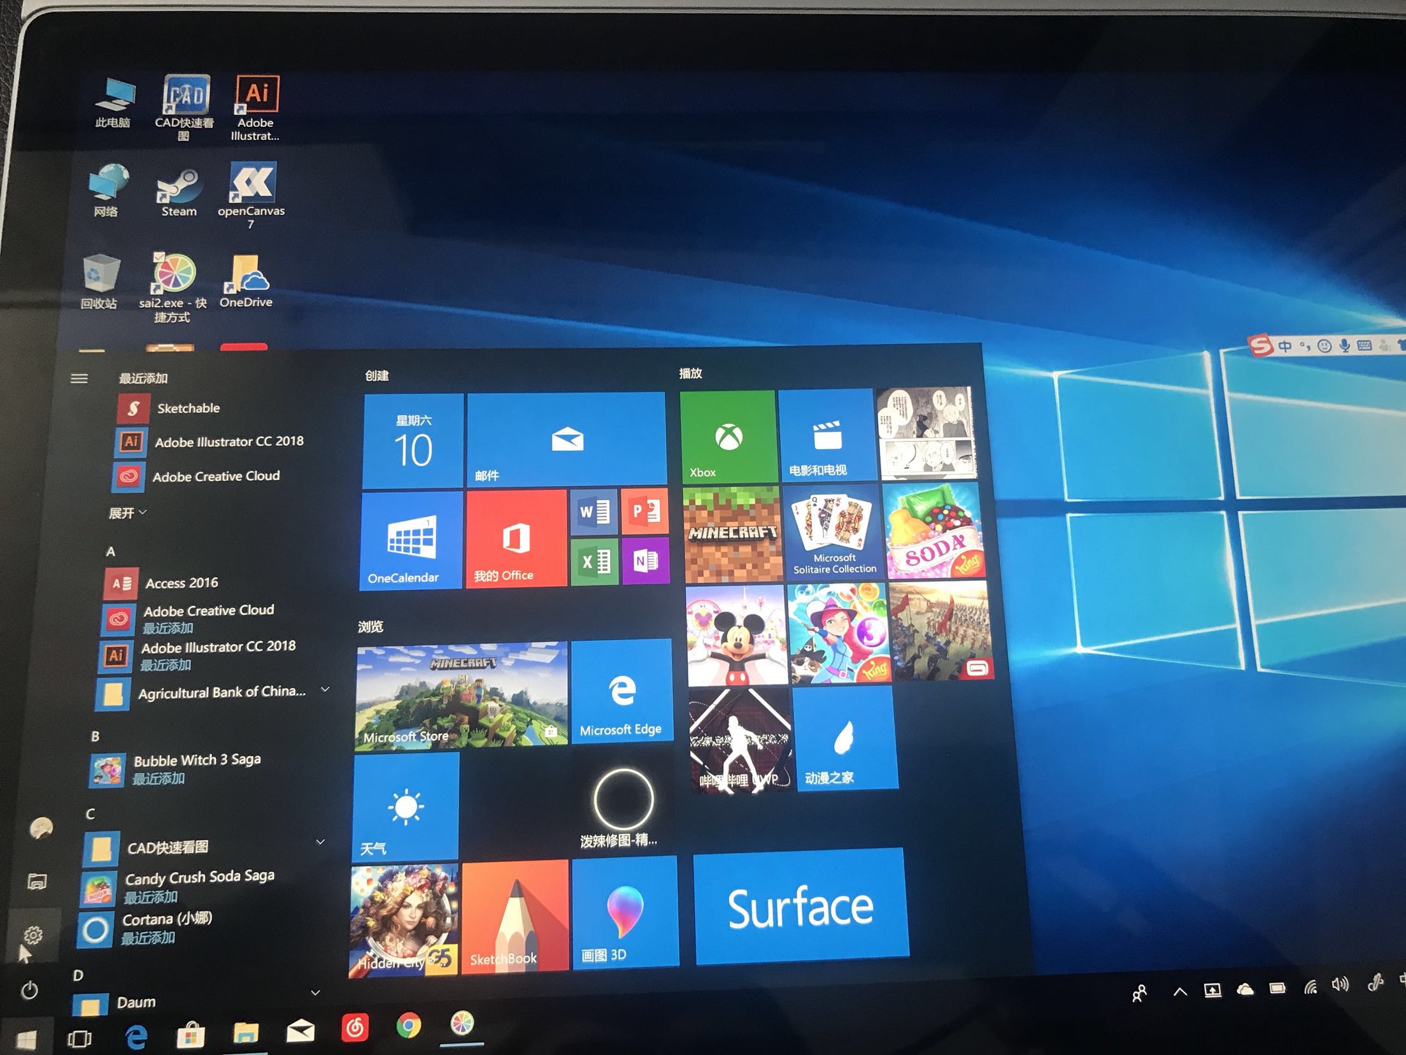Open the volume control in system tray

(x=1340, y=985)
